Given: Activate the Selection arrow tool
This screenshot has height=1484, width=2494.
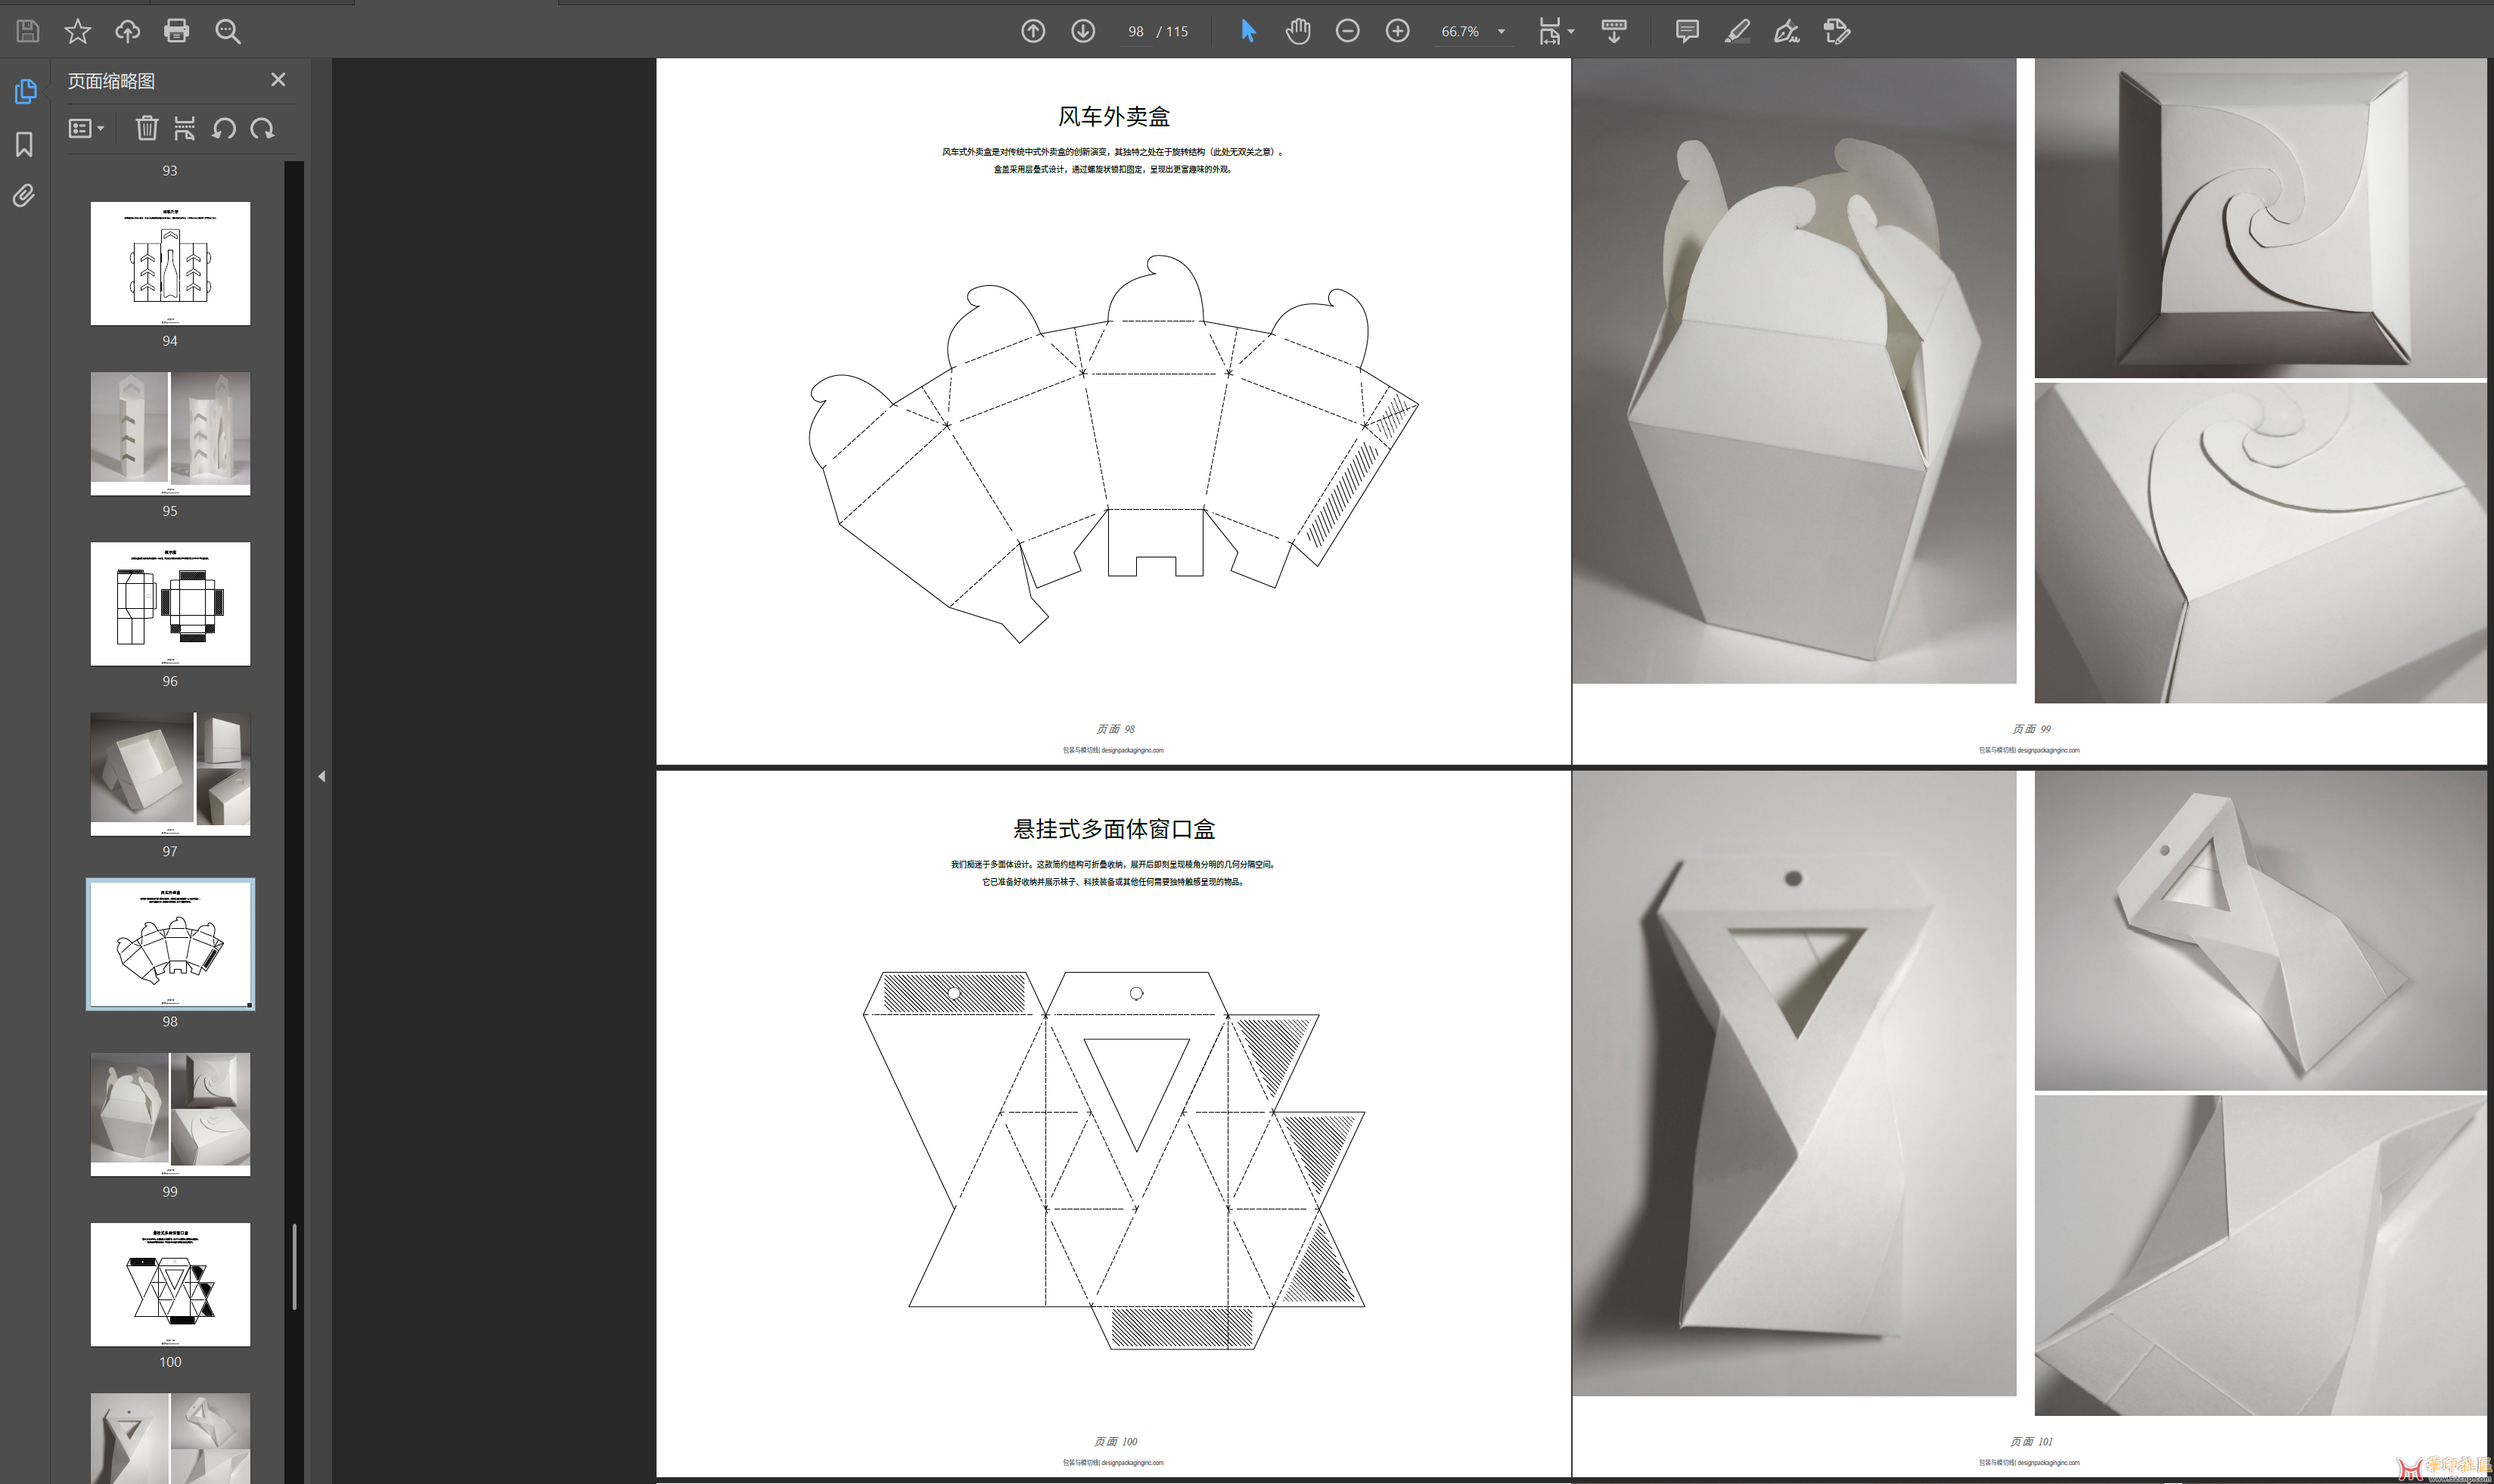Looking at the screenshot, I should pyautogui.click(x=1248, y=31).
